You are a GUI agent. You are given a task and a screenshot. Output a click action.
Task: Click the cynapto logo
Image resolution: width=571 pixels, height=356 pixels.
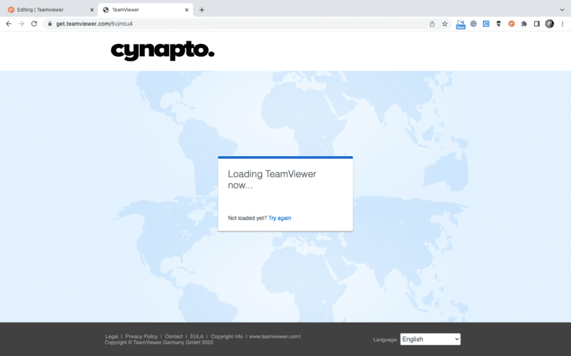pos(162,51)
